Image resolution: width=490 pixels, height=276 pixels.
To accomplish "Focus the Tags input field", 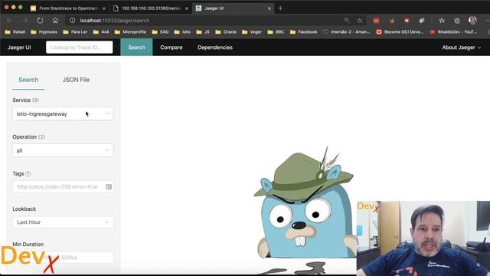I will point(63,187).
